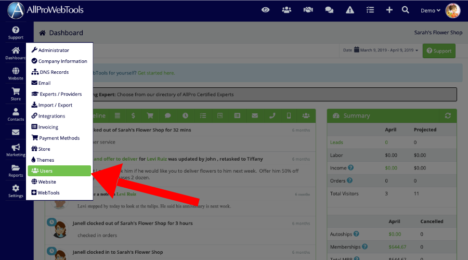Filter timeline by mobile device icon
Screen dimensions: 468x260
[289, 116]
